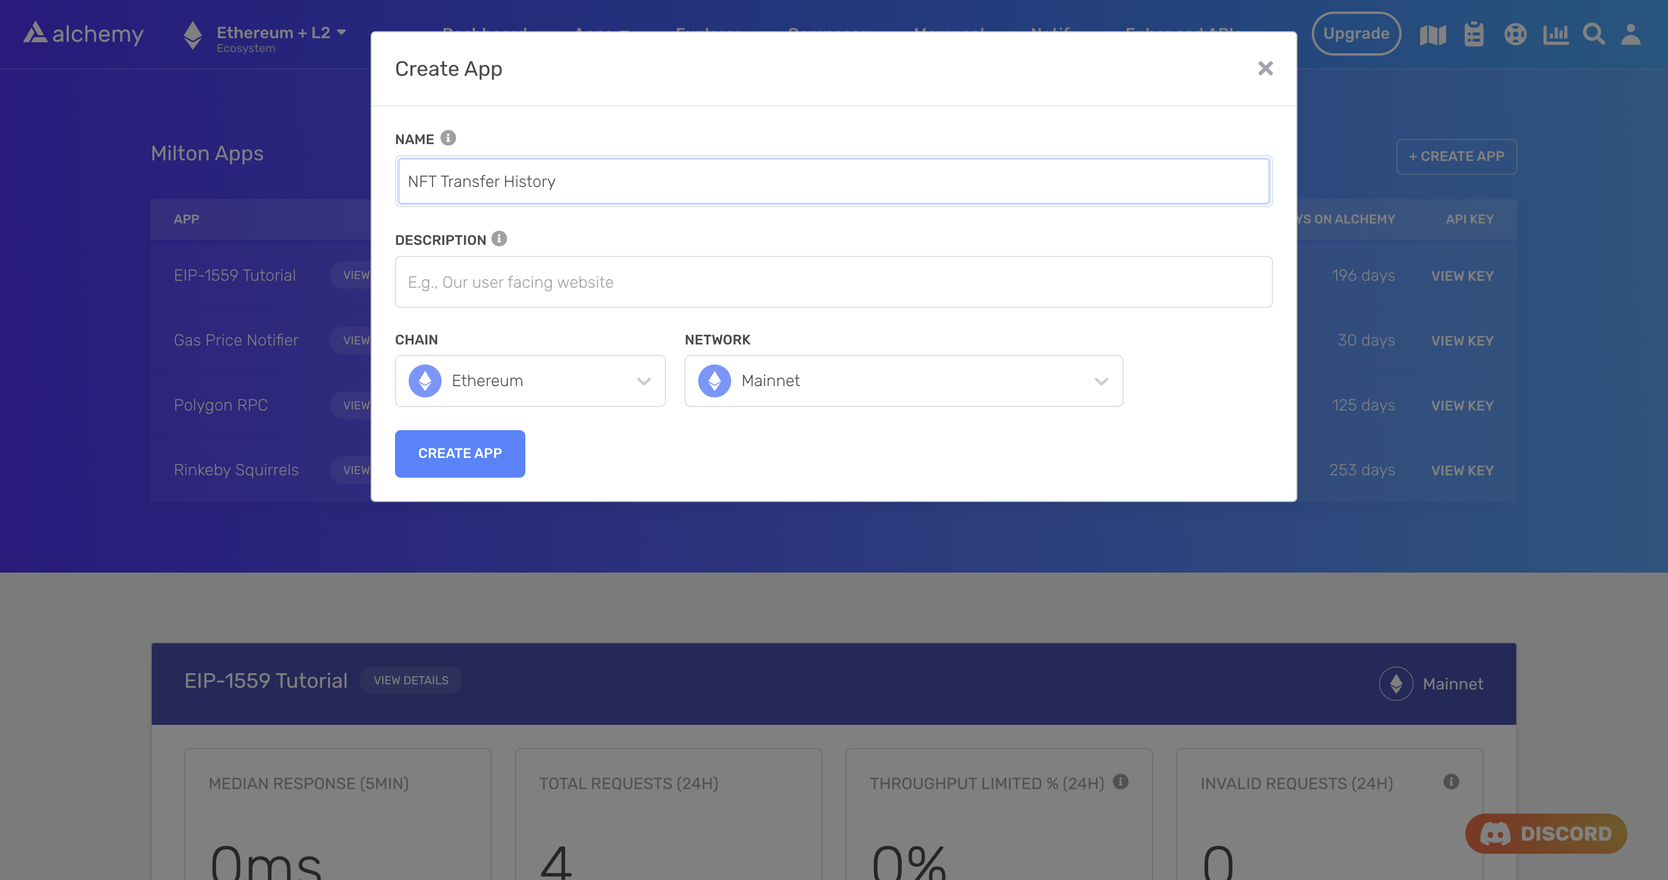Click the Name field info icon
This screenshot has width=1668, height=880.
(x=448, y=138)
